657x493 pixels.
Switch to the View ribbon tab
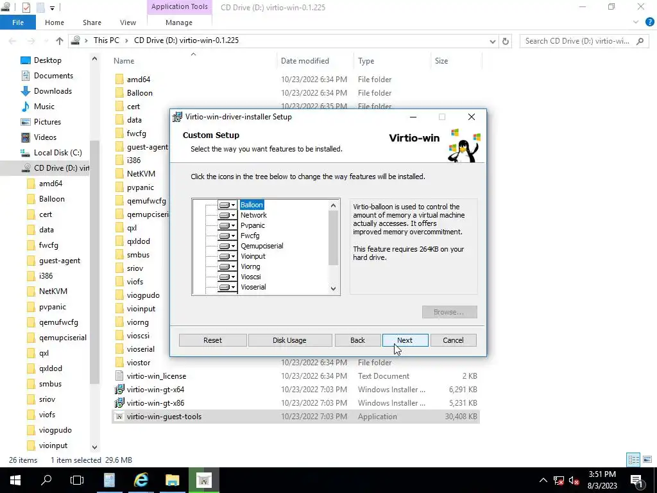point(128,22)
